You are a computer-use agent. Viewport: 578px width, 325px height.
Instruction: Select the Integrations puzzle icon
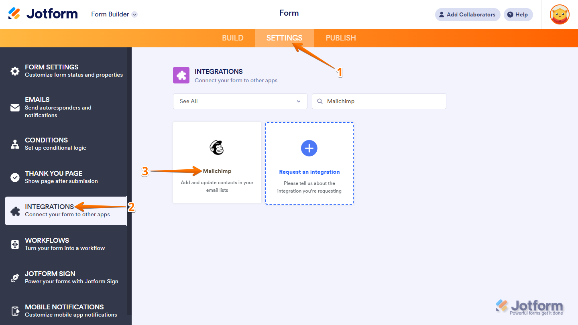pyautogui.click(x=15, y=211)
